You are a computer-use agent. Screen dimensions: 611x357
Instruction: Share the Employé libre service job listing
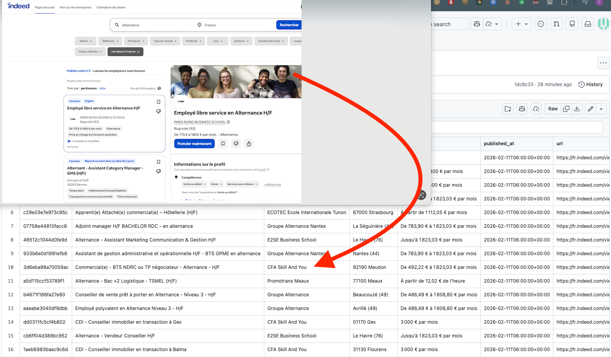pos(249,144)
